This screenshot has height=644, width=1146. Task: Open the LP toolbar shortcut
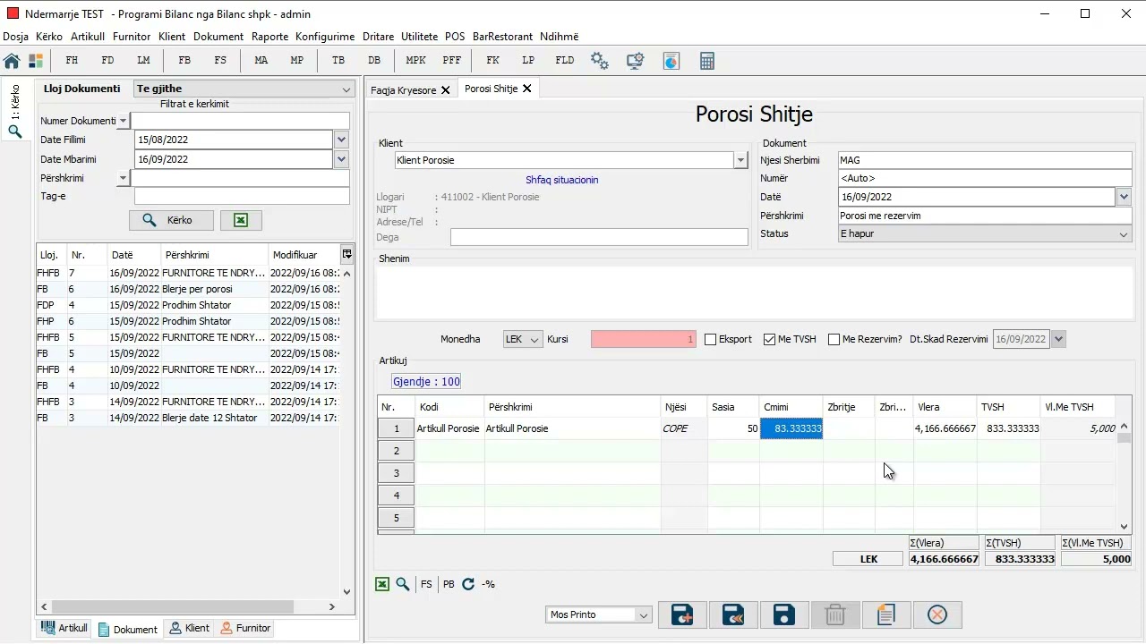[x=528, y=61]
